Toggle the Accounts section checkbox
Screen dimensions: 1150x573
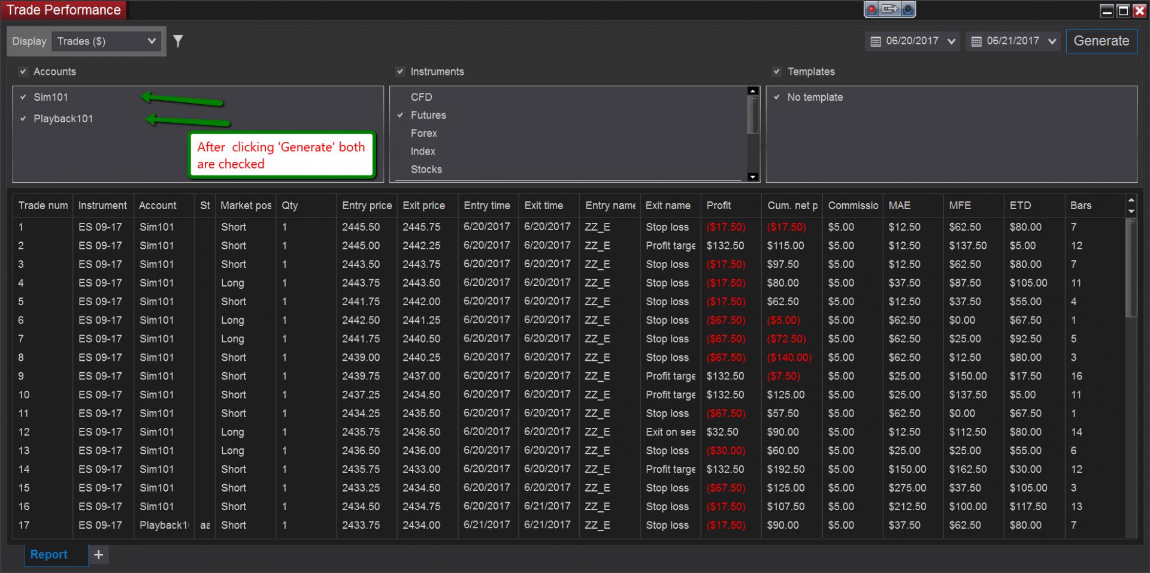23,71
